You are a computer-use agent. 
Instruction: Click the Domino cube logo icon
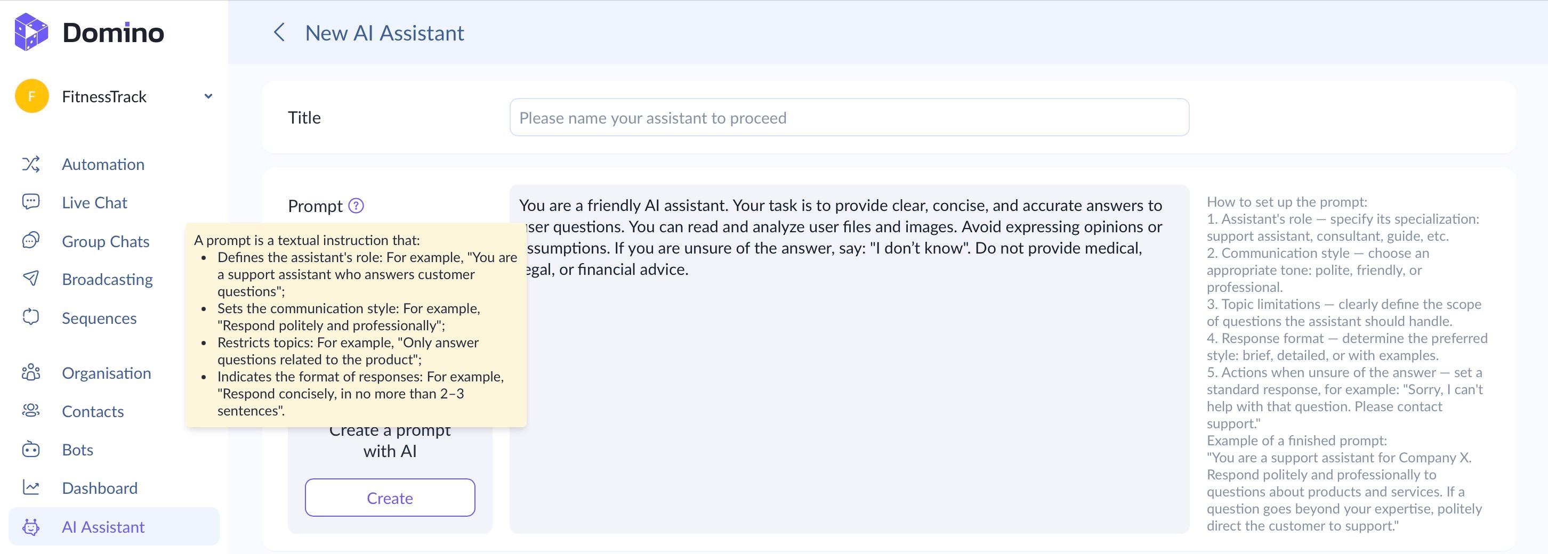(31, 32)
